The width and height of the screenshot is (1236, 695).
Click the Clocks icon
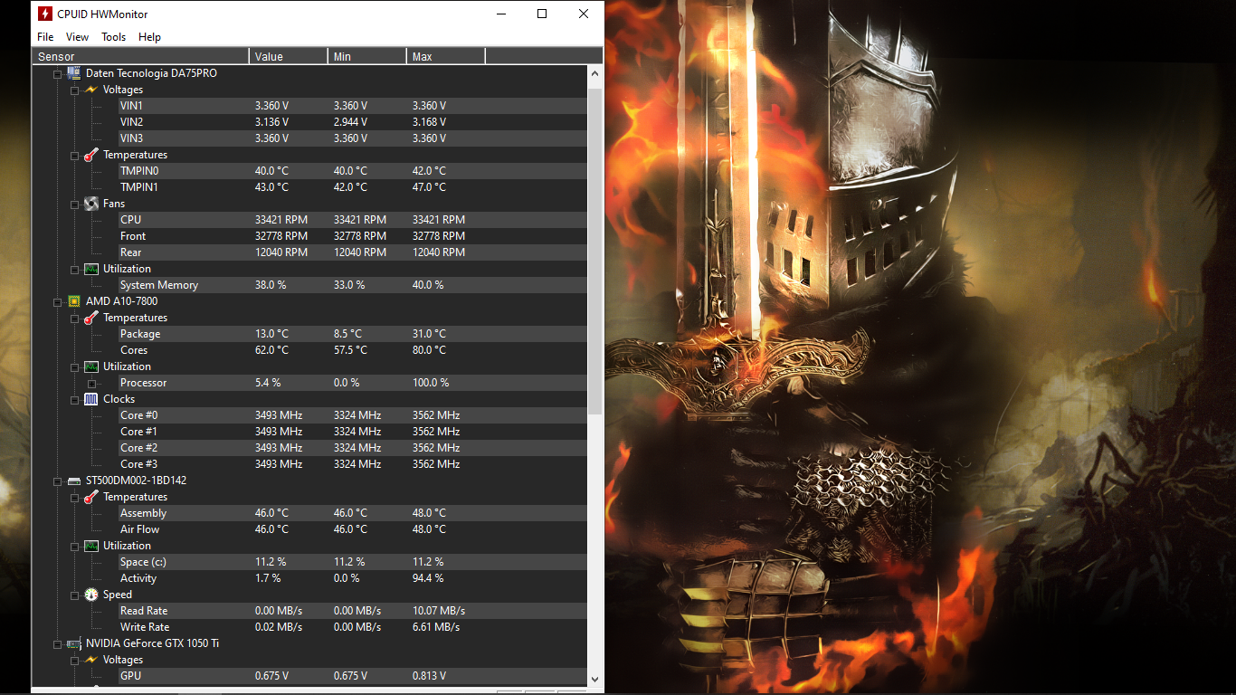[90, 399]
